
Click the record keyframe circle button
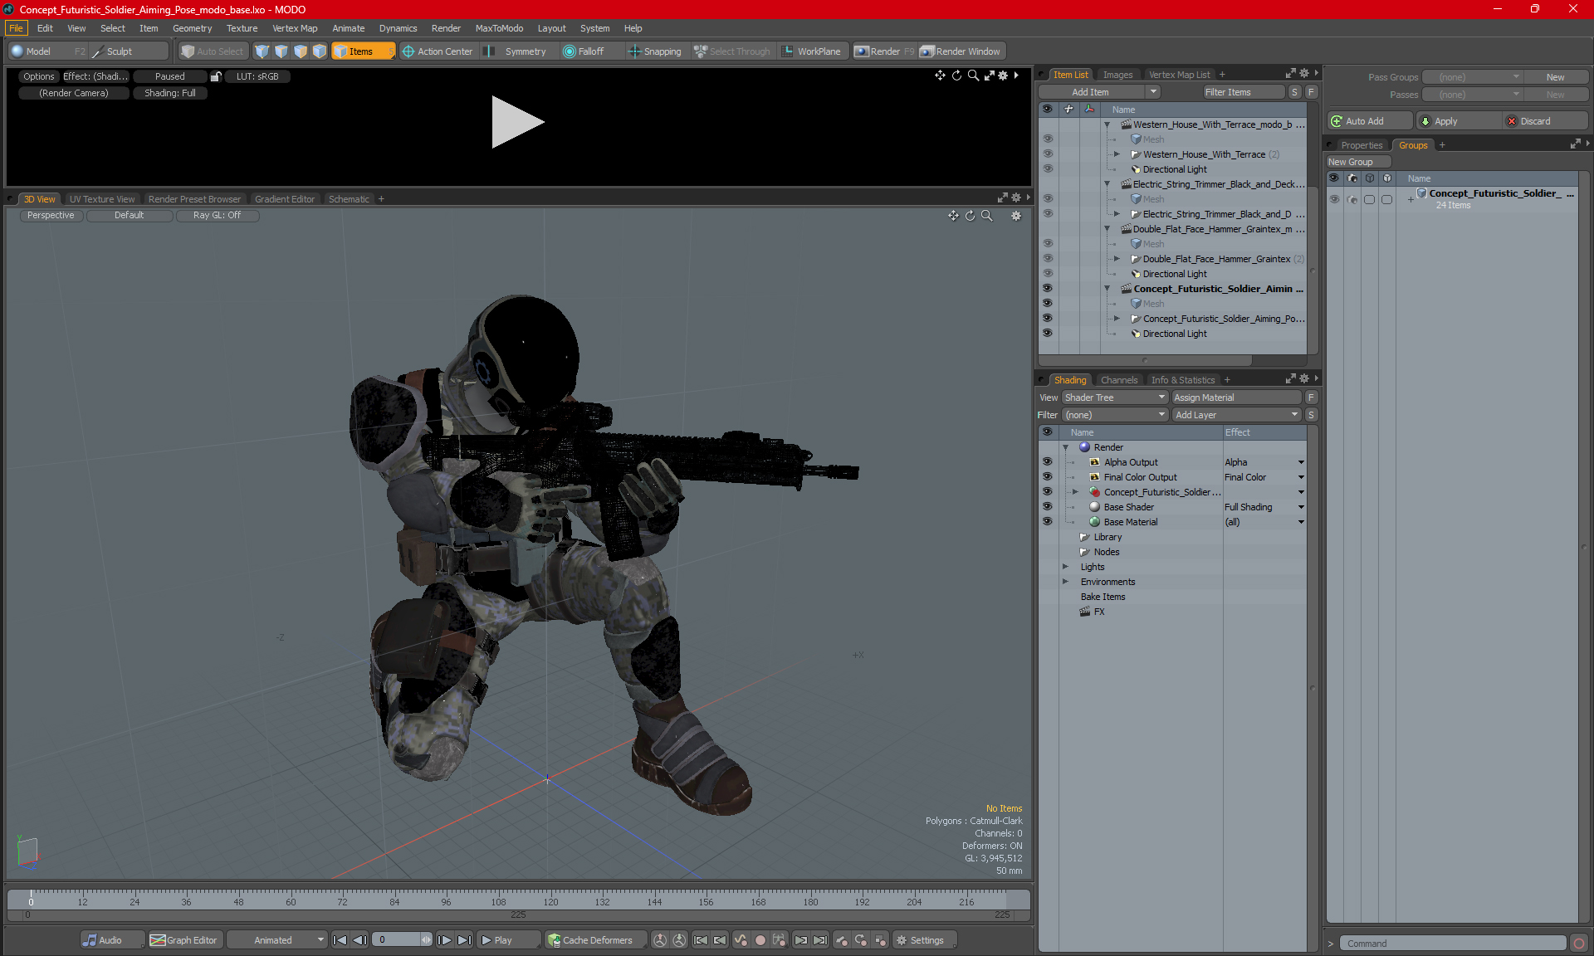(x=760, y=940)
